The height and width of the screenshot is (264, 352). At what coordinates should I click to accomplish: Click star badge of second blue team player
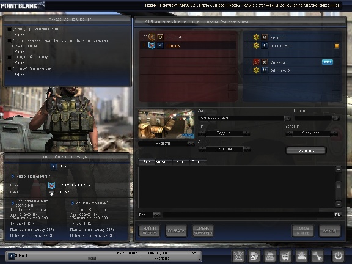pyautogui.click(x=256, y=46)
